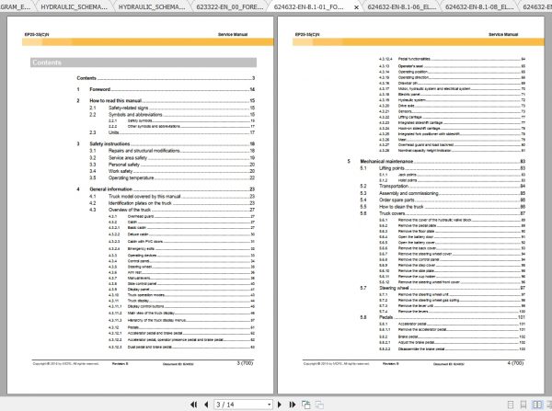
Task: Click 'How to clean the truck' entry
Action: click(x=443, y=207)
